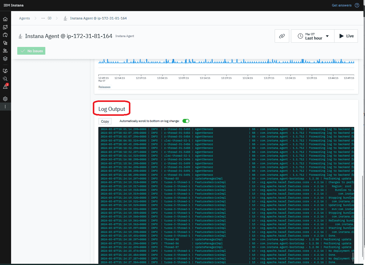Click the 13:19:15 point on chart timeline
Screen dimensions: 365x265
[226, 78]
